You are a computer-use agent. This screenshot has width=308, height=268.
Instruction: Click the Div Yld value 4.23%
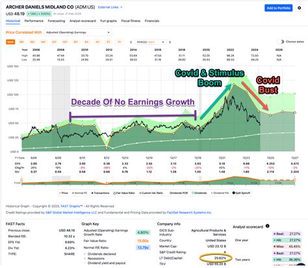click(x=70, y=248)
